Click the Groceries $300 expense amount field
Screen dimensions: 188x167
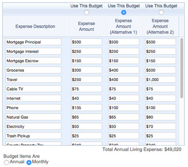87,70
